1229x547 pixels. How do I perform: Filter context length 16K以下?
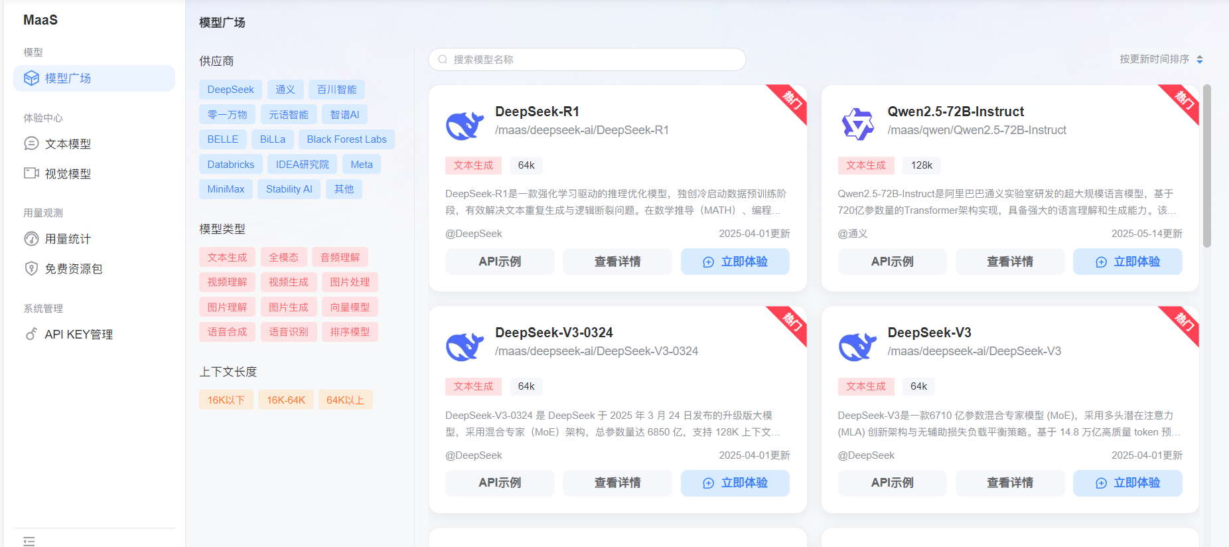(x=226, y=400)
